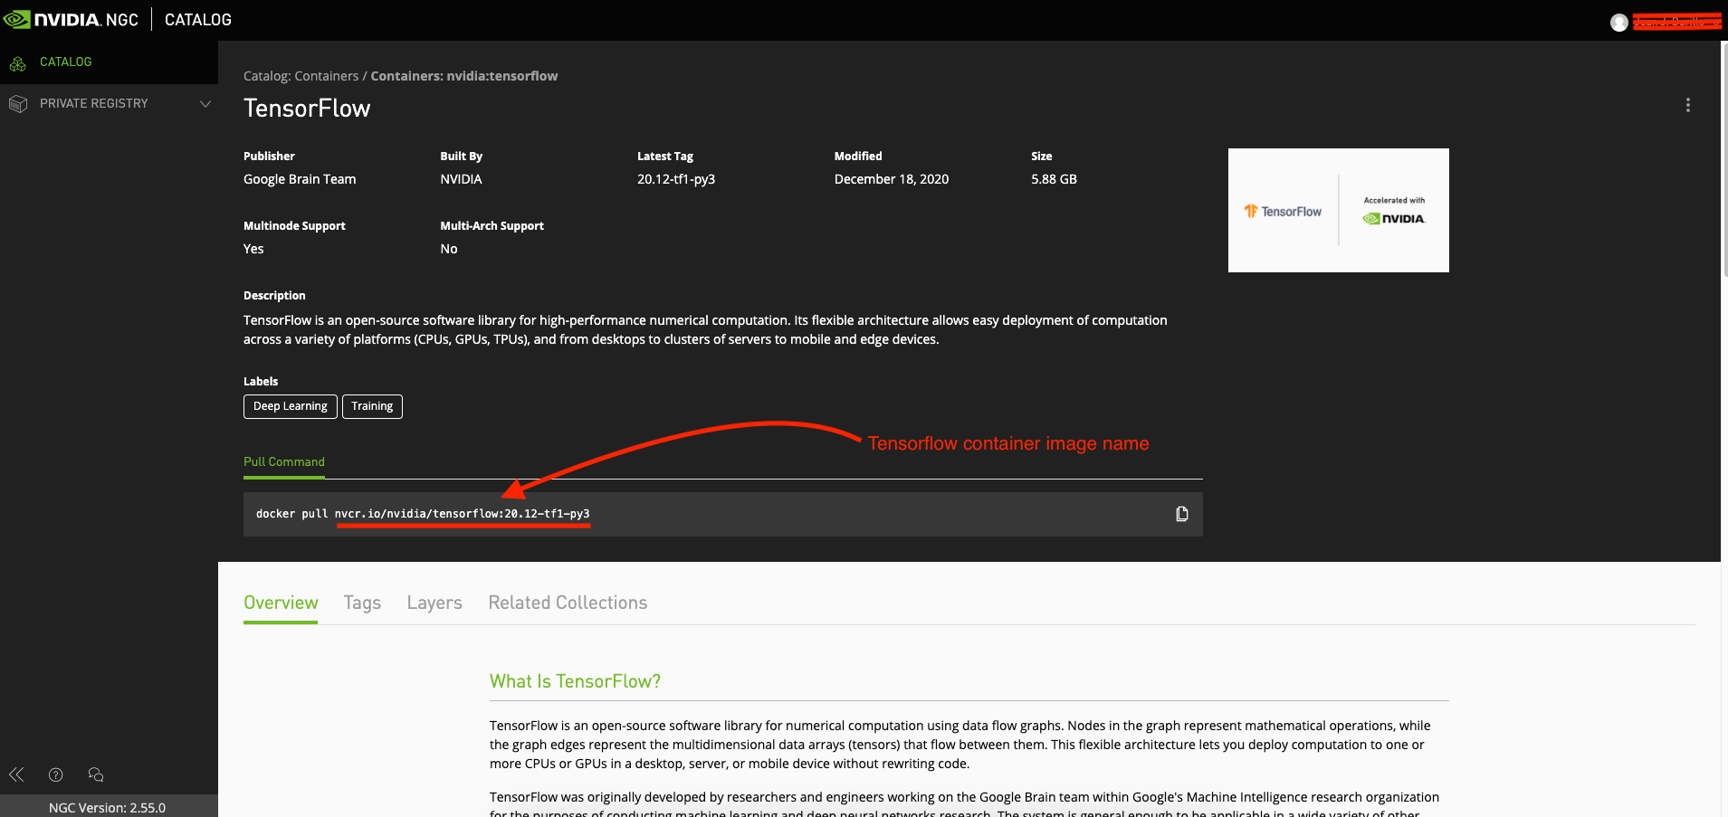Open the feedback chat icon
Viewport: 1728px width, 817px height.
pos(96,774)
